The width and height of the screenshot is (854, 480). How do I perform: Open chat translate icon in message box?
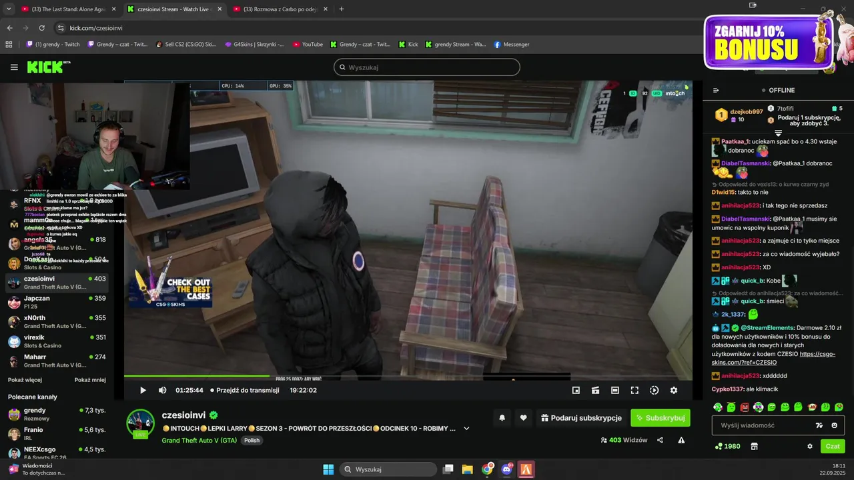[819, 425]
